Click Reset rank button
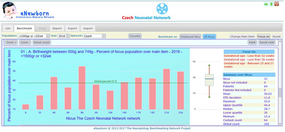This screenshot has width=285, height=132. click(267, 43)
